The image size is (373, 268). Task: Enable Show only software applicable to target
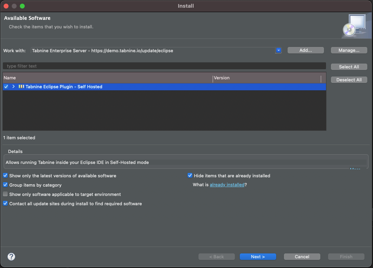5,194
